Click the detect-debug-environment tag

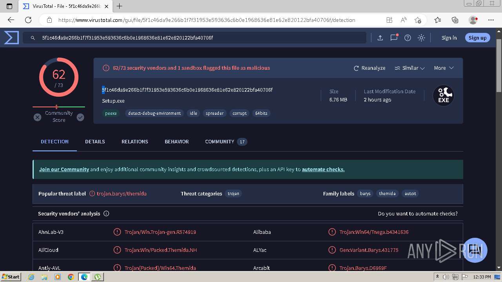155,113
